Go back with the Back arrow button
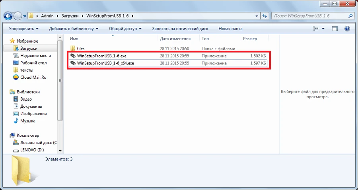The image size is (358, 190). (8, 16)
